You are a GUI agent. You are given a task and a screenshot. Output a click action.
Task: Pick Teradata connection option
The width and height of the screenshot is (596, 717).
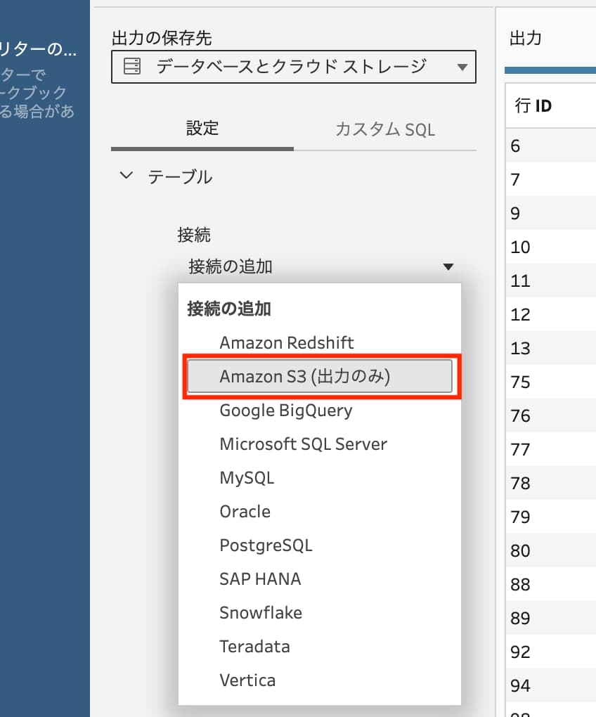click(x=254, y=647)
